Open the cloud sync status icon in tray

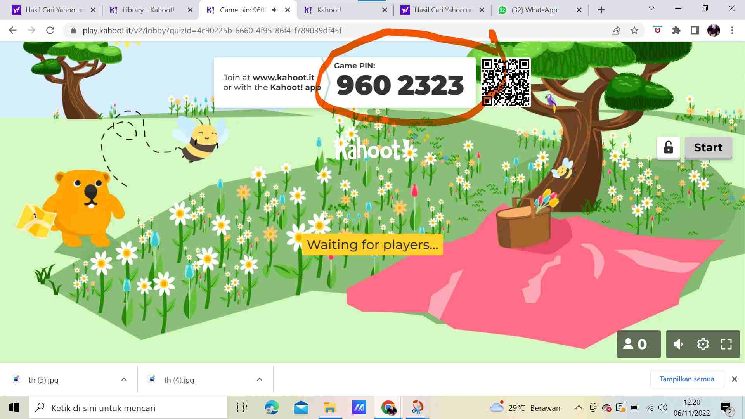coord(606,408)
